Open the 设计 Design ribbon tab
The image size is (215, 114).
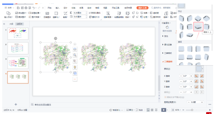(x=65, y=8)
